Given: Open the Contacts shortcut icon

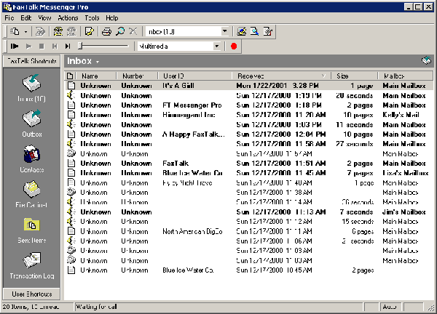Looking at the screenshot, I should [31, 154].
